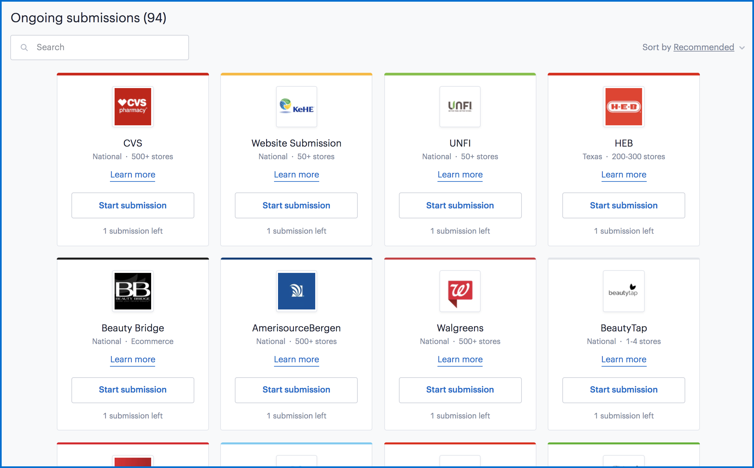This screenshot has height=468, width=754.
Task: Start submission for BeautyTap
Action: 624,390
